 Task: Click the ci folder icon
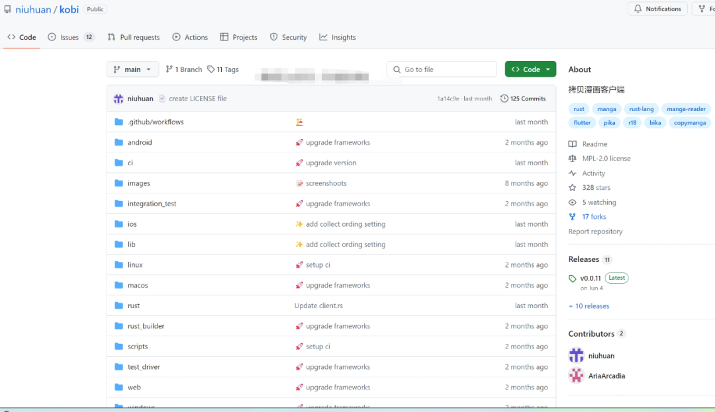pyautogui.click(x=119, y=163)
